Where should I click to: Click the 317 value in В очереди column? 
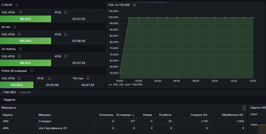pos(133,121)
